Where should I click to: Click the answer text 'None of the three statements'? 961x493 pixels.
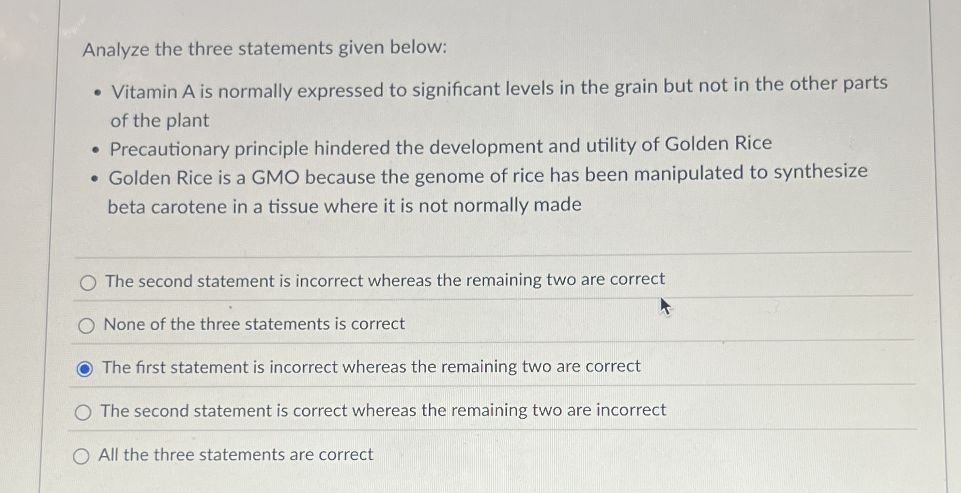click(x=254, y=324)
